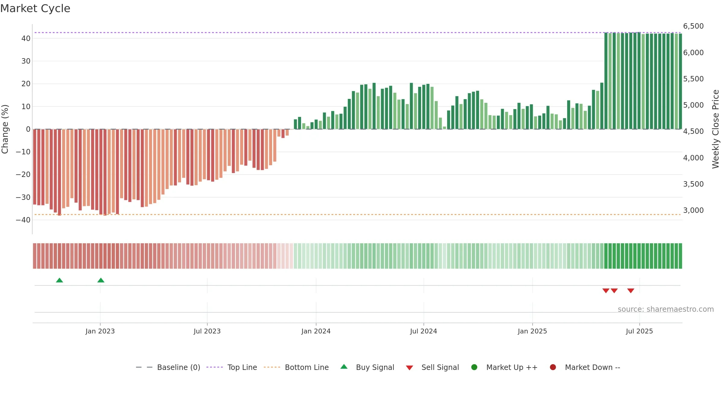Click the Jan 2023 axis label

(x=100, y=331)
